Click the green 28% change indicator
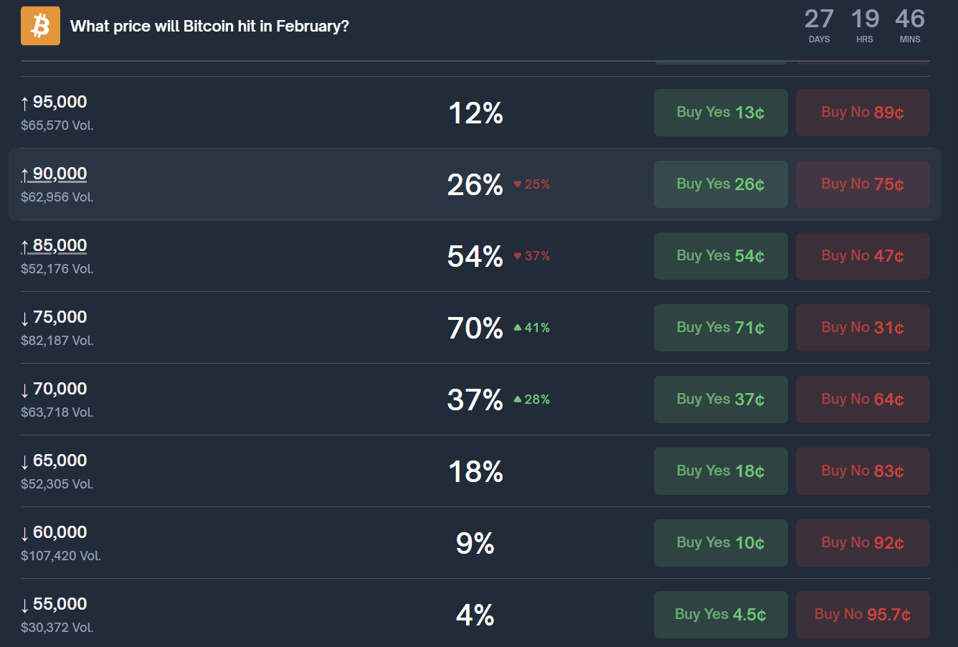This screenshot has height=647, width=958. coord(532,400)
